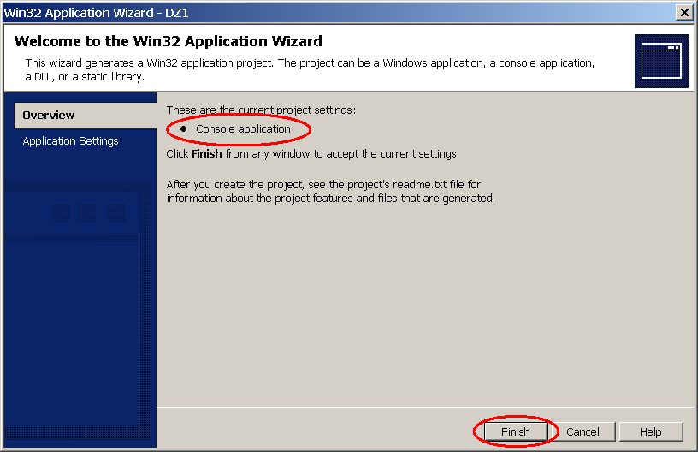Image resolution: width=698 pixels, height=452 pixels.
Task: Click the Finish button
Action: click(x=516, y=431)
